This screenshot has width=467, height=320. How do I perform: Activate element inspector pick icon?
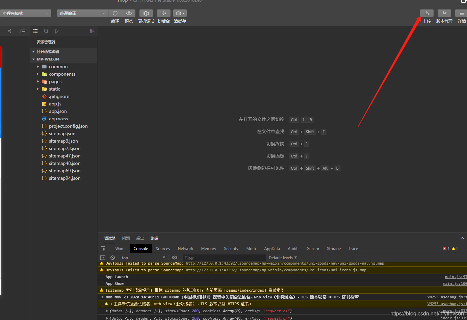point(103,249)
